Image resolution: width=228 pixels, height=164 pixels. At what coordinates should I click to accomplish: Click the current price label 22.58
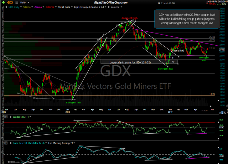tap(222, 50)
